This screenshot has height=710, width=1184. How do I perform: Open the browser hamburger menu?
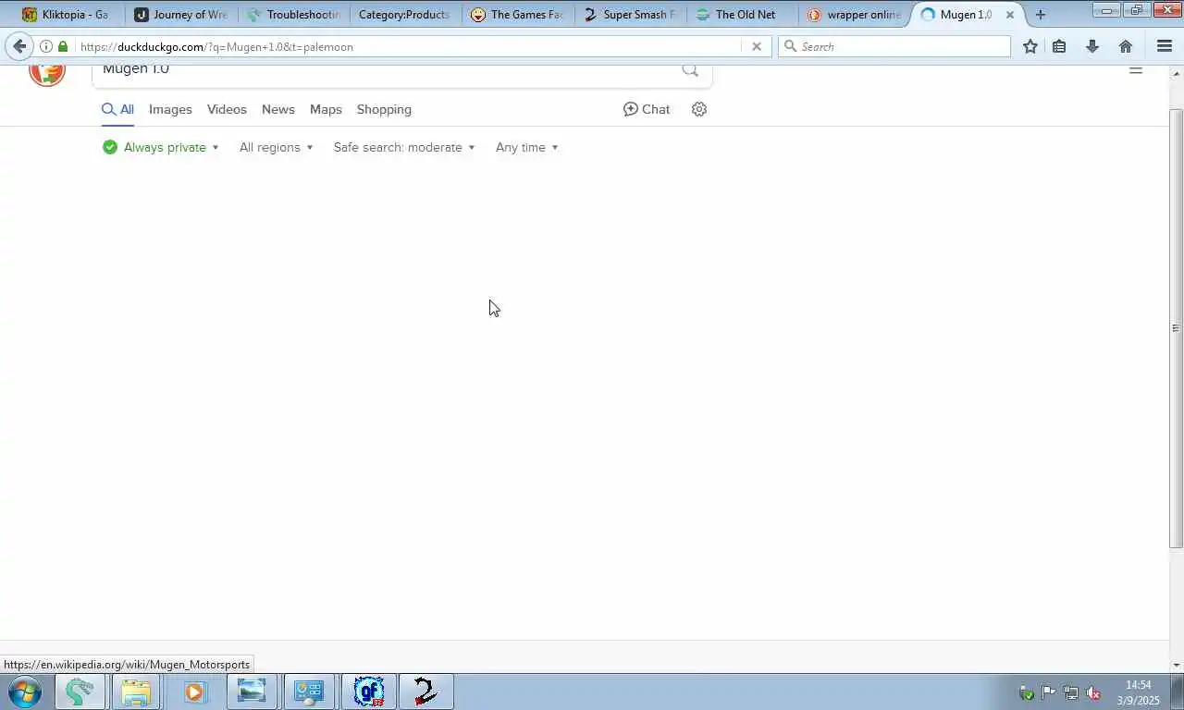(x=1165, y=46)
